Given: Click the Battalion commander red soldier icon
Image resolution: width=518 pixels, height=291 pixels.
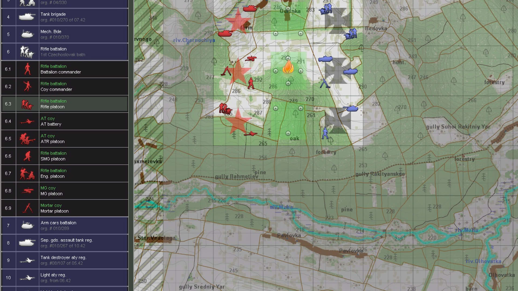Looking at the screenshot, I should [27, 69].
